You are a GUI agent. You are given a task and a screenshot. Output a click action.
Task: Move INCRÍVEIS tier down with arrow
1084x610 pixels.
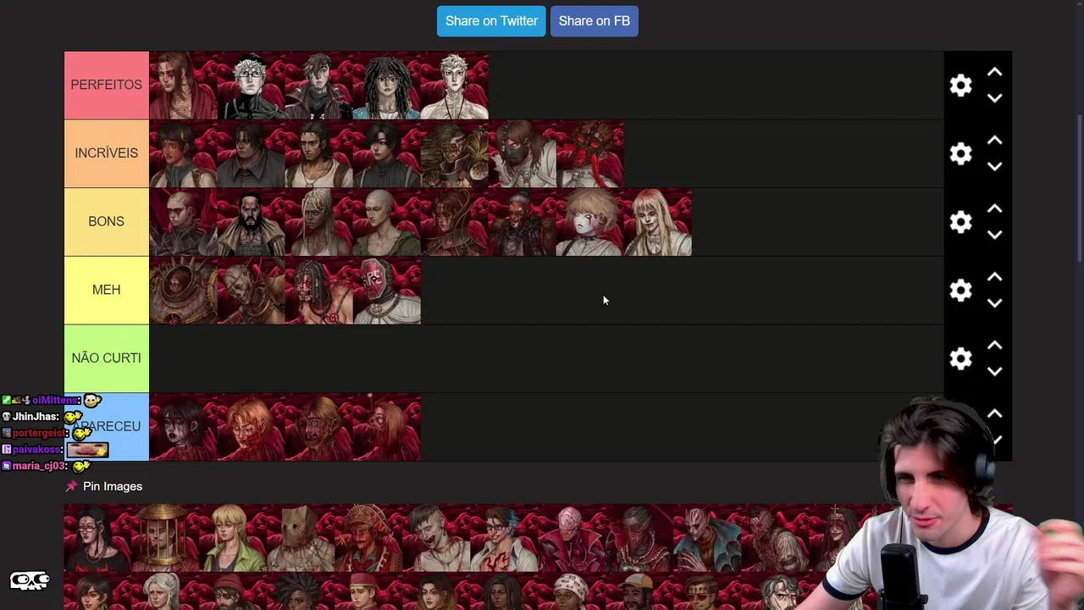click(x=995, y=167)
